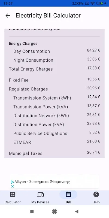Tap the back arrow icon
Image resolution: width=109 pixels, height=218 pixels.
coord(8,16)
